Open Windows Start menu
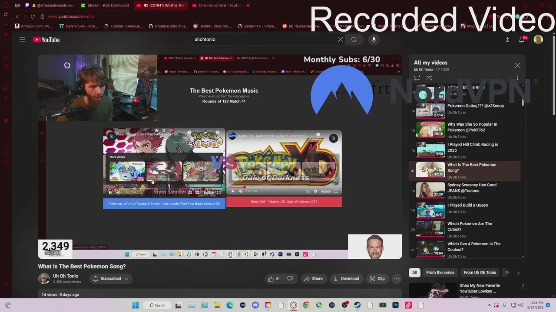 pyautogui.click(x=135, y=305)
